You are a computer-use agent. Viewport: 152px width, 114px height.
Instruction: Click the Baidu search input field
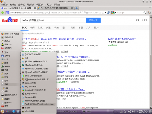tap(53, 20)
